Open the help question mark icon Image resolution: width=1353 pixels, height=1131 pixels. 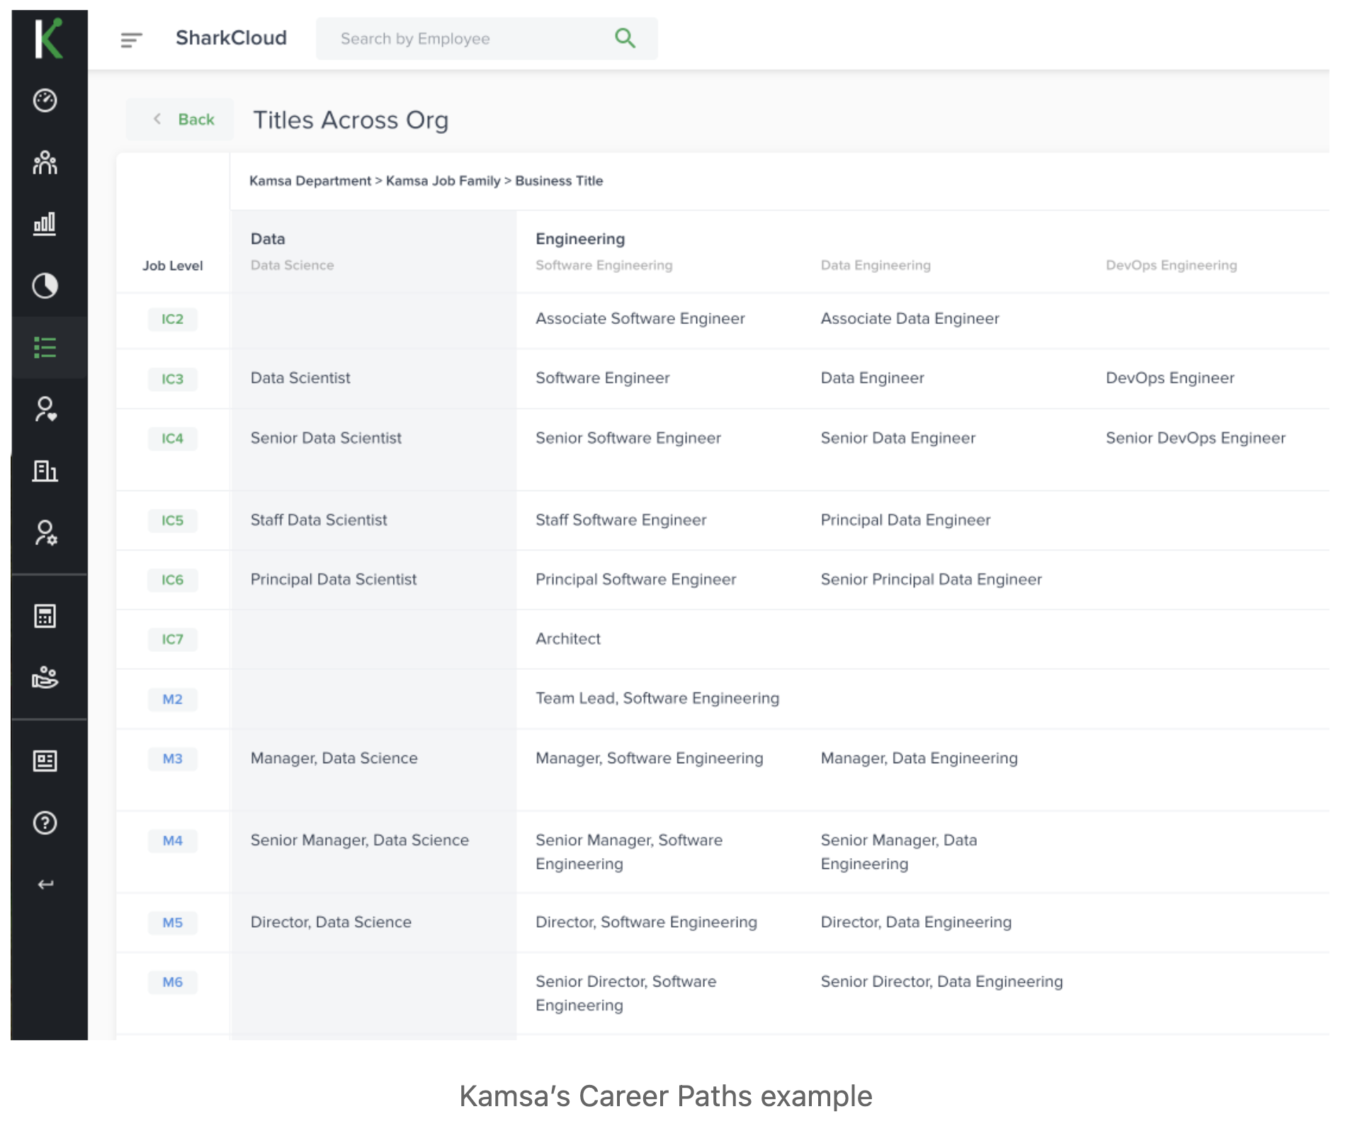(x=45, y=823)
